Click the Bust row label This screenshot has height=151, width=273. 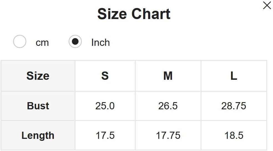(38, 106)
